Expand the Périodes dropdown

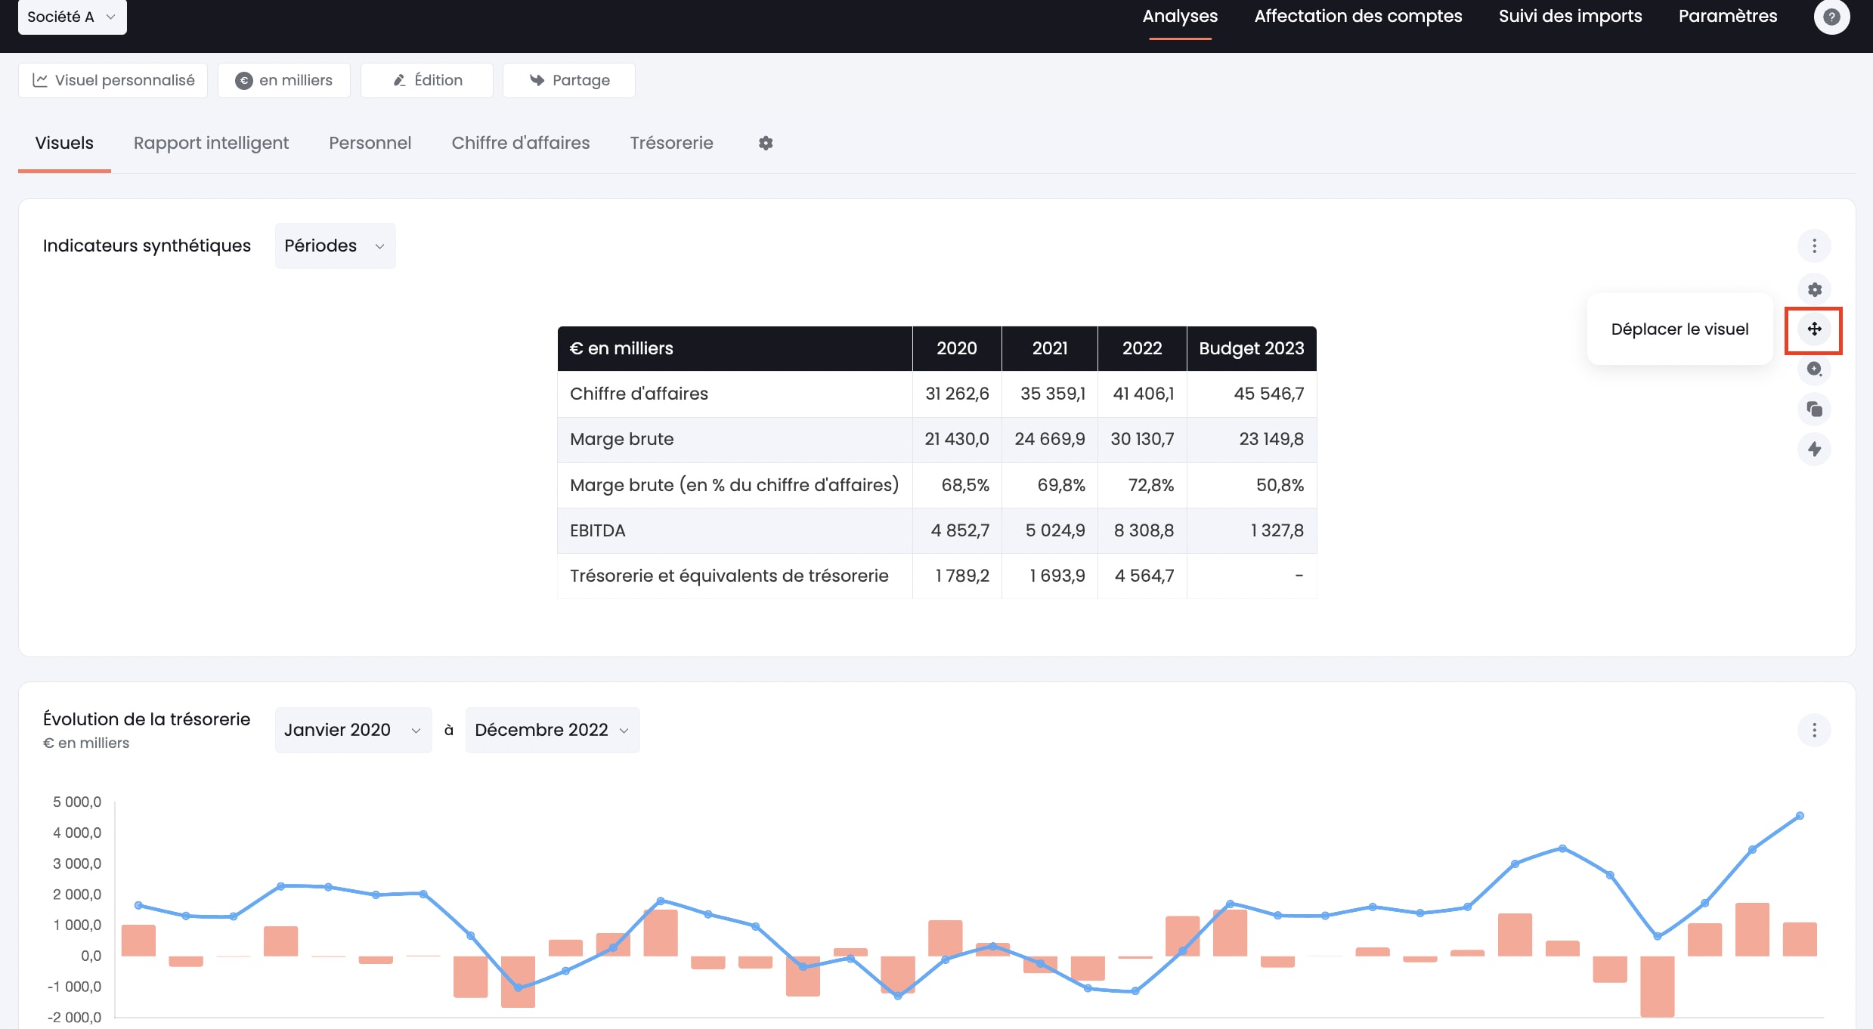pyautogui.click(x=335, y=246)
